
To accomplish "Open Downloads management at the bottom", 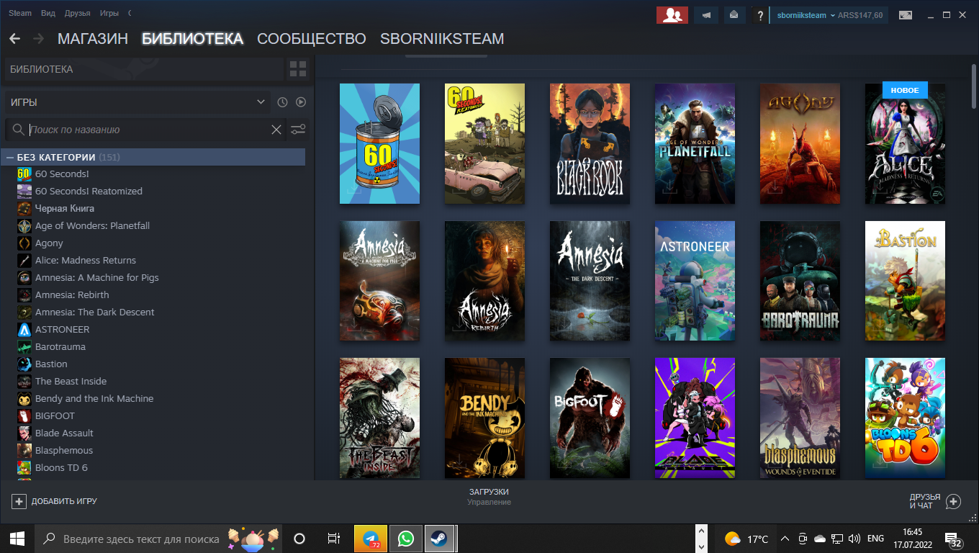I will [489, 497].
